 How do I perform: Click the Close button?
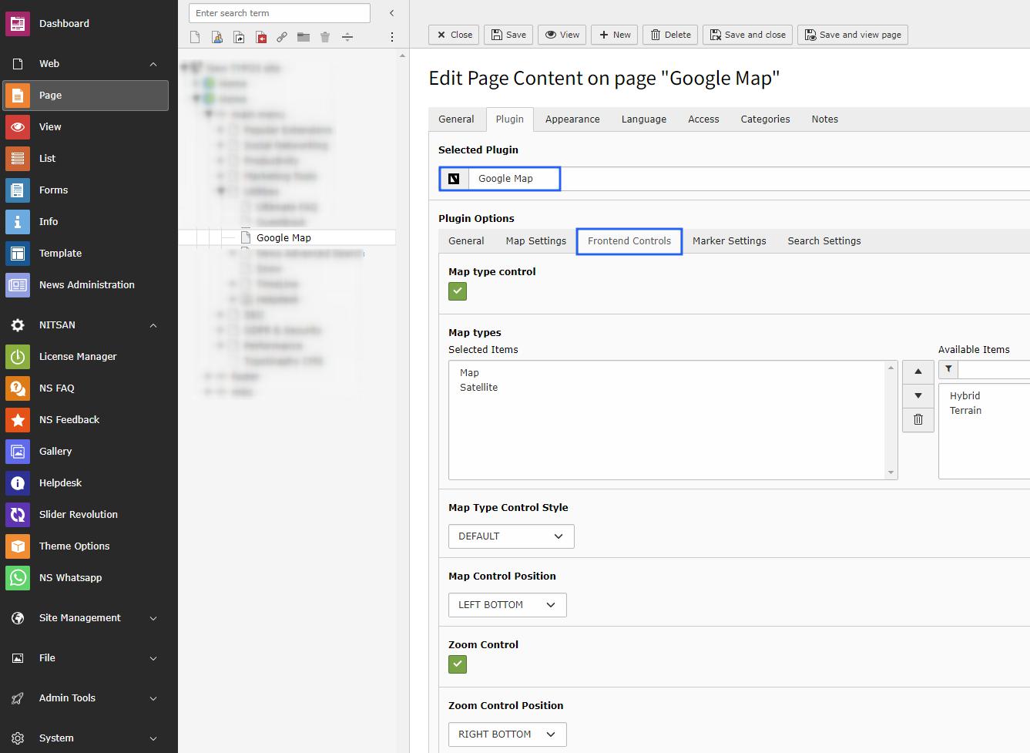(454, 35)
